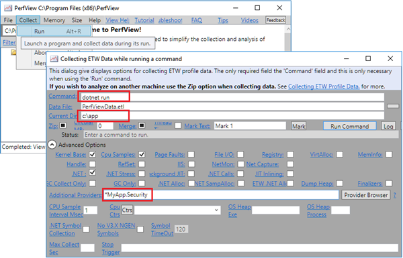Enable the Registry checkbox

tap(290, 154)
